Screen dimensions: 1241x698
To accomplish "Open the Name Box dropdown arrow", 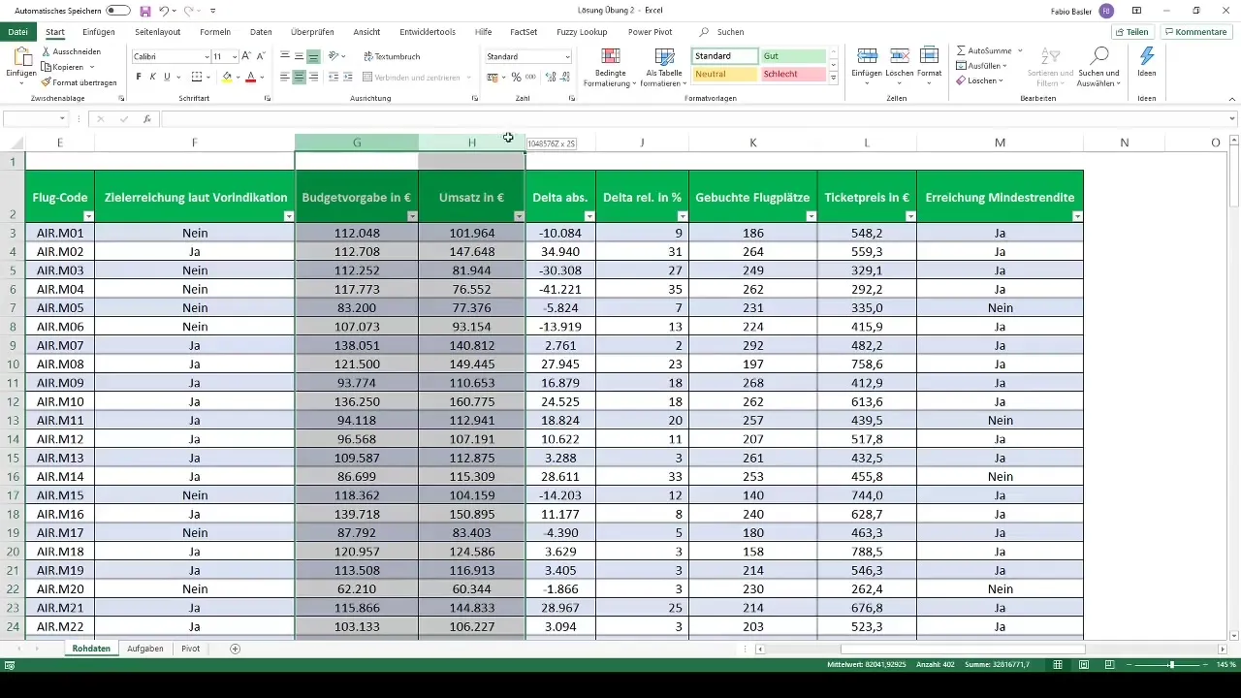I will click(62, 119).
